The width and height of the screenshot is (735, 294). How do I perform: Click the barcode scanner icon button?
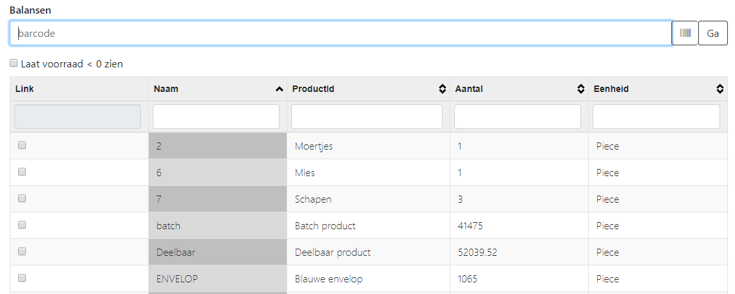coord(685,33)
